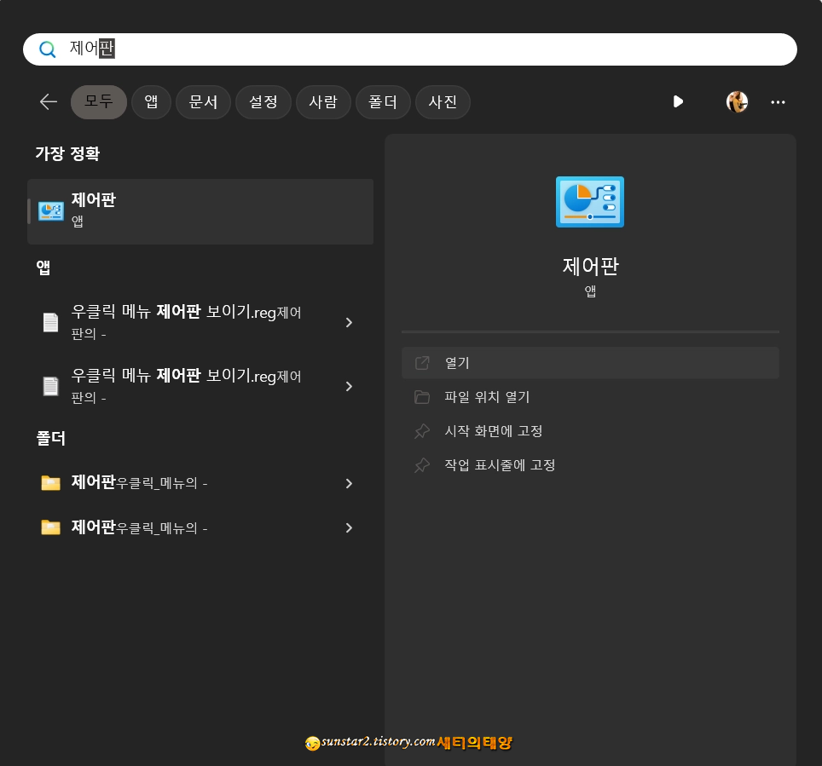The width and height of the screenshot is (822, 766).
Task: Switch to the 사진 filter tab
Action: (443, 101)
